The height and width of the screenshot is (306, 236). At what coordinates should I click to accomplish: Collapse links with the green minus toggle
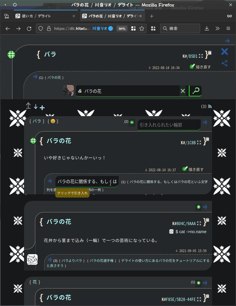tap(132, 123)
